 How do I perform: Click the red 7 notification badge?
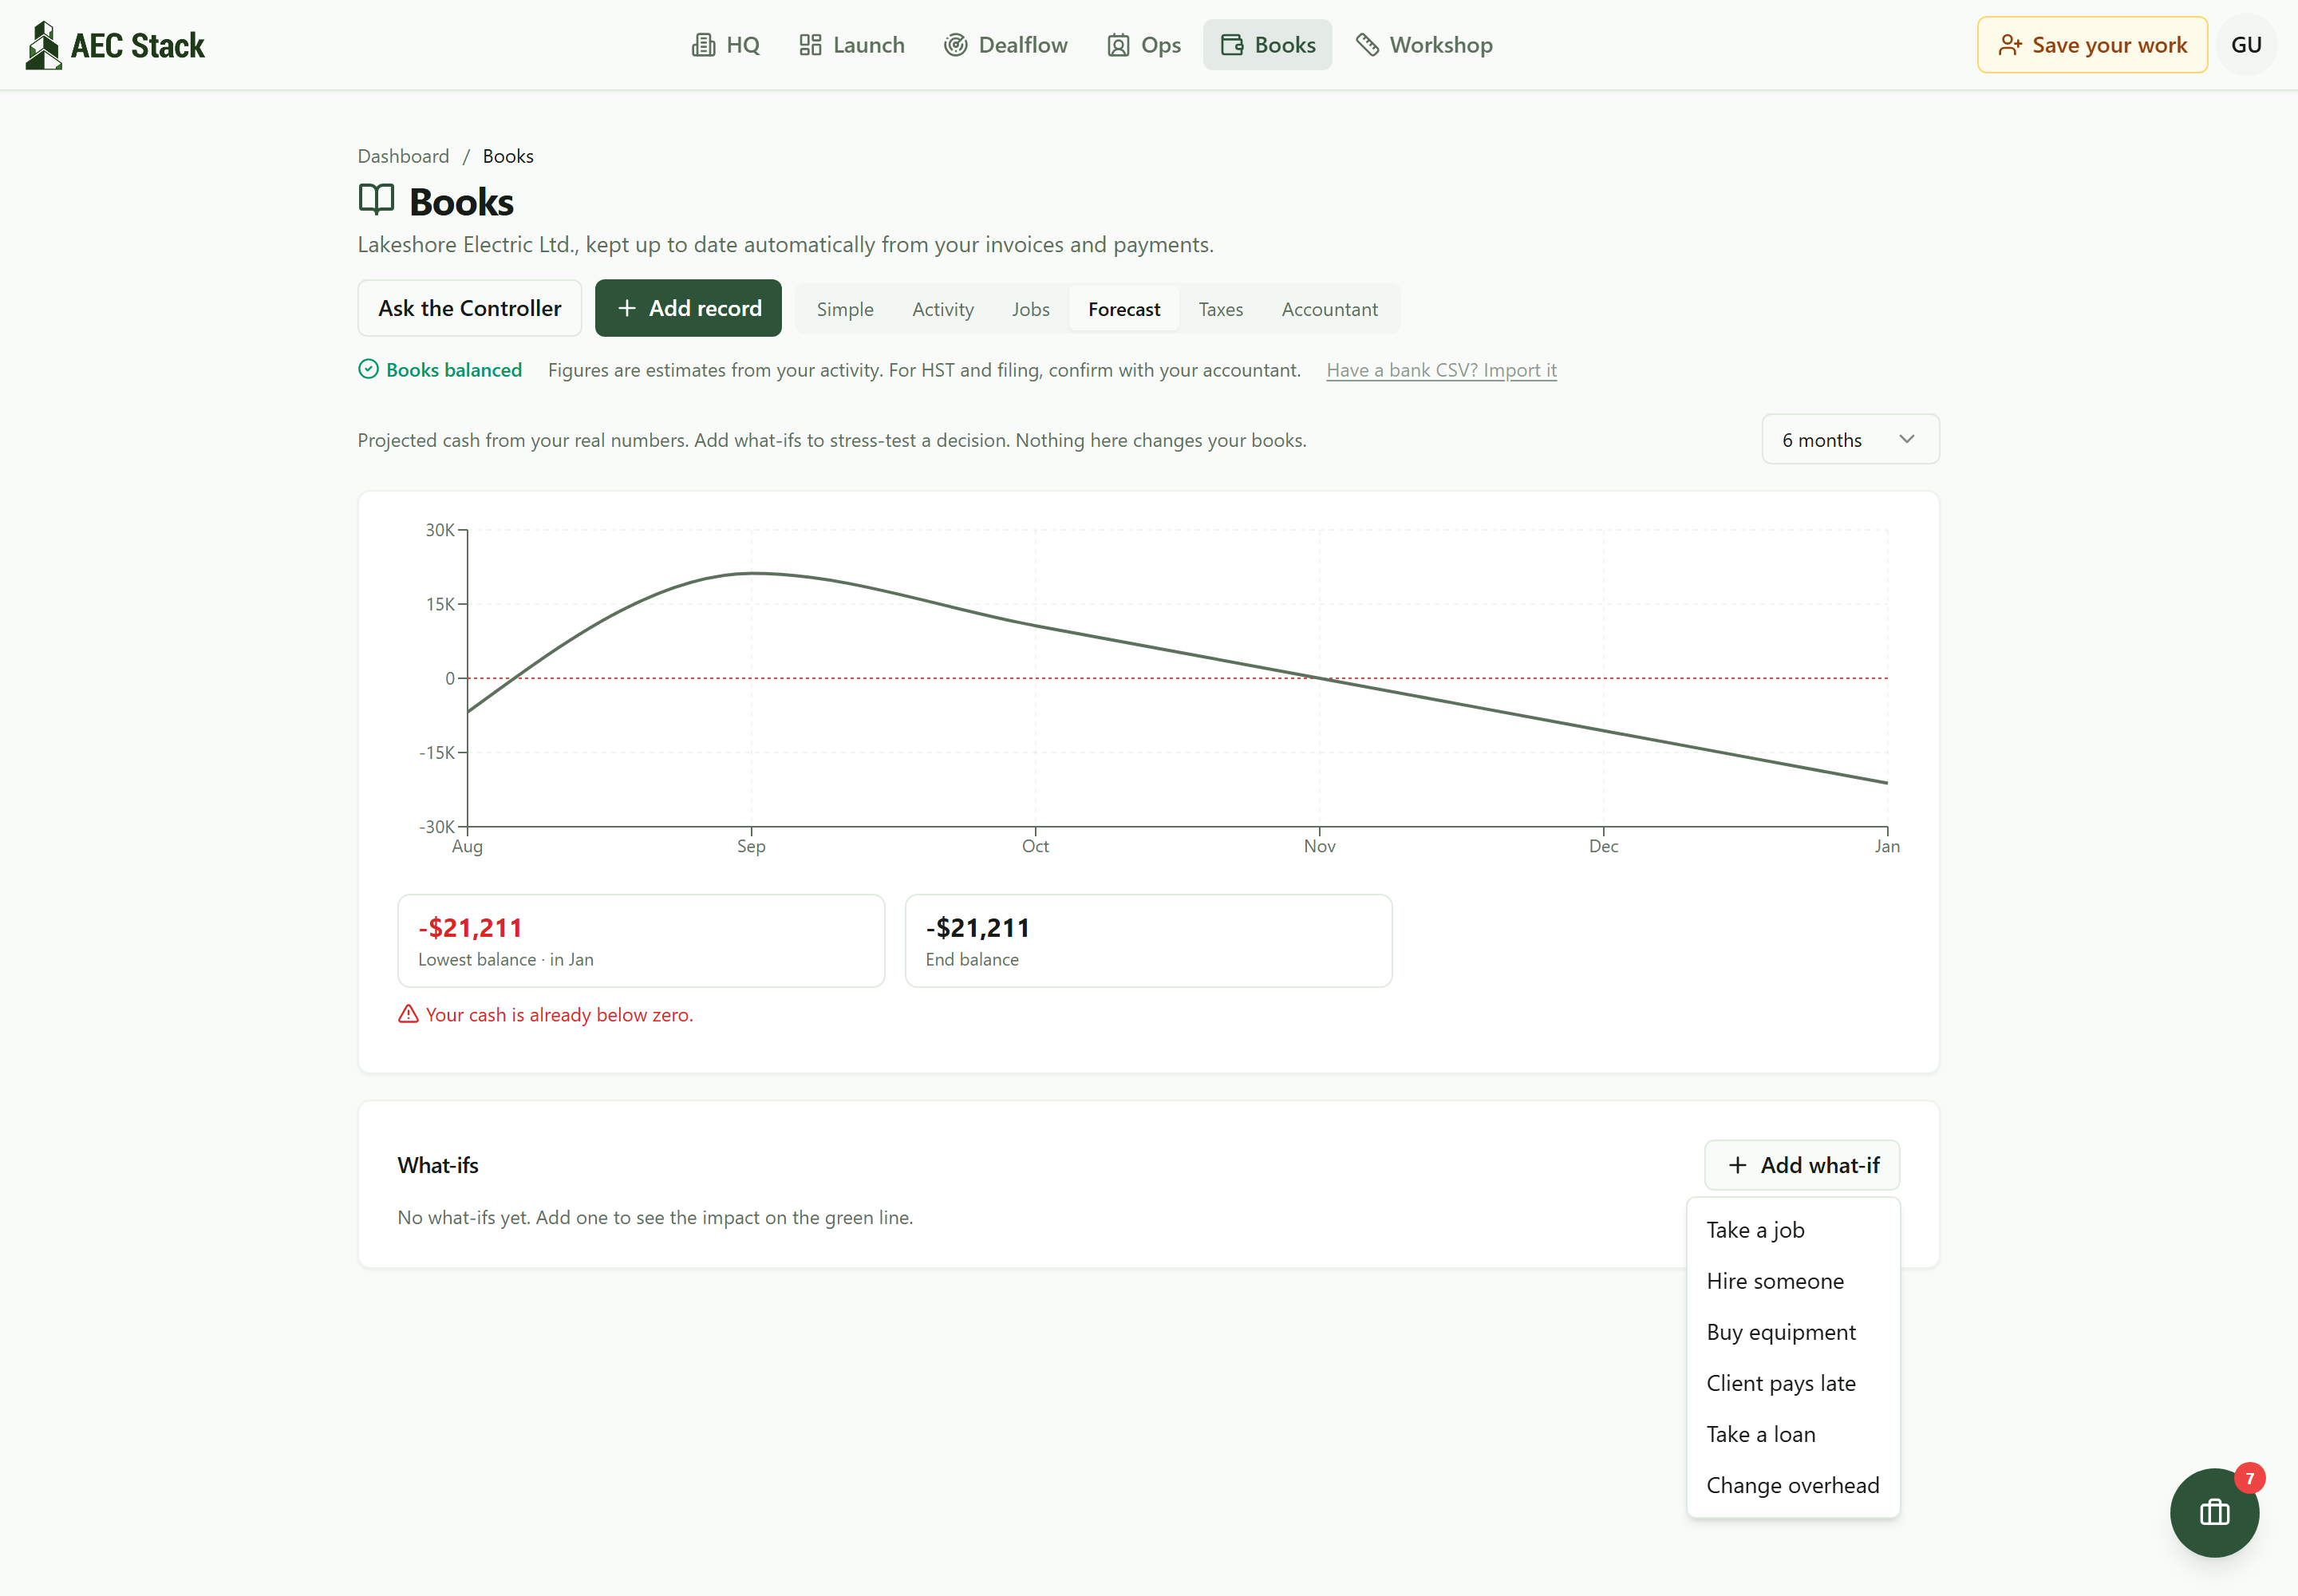[x=2249, y=1478]
